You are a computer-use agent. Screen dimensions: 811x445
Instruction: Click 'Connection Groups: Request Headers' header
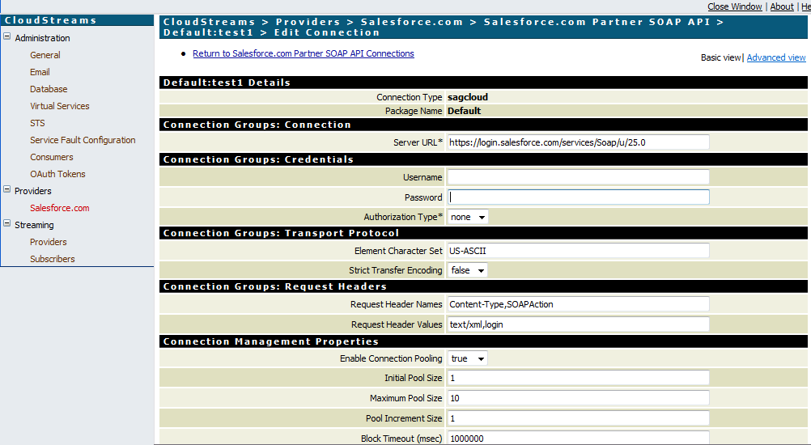[483, 286]
